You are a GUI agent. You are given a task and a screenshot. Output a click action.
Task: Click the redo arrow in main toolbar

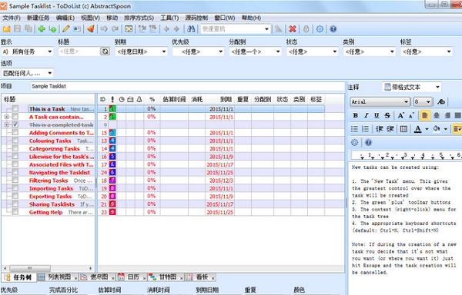(115, 28)
